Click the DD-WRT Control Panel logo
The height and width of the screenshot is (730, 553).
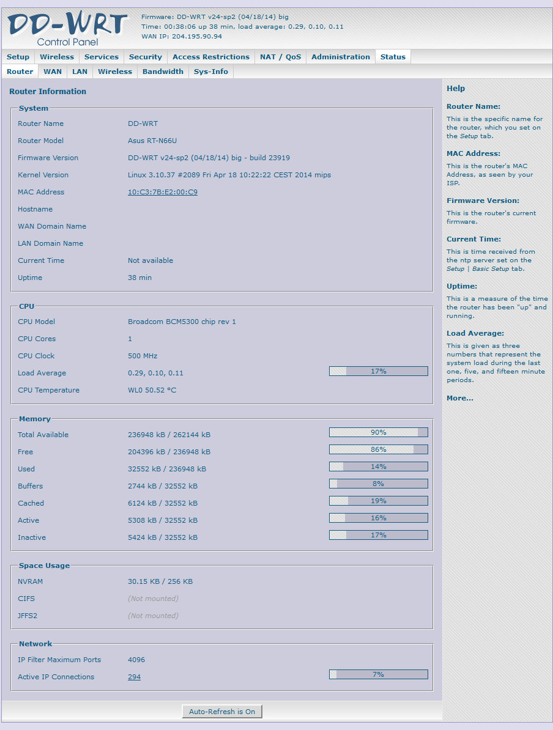[66, 29]
